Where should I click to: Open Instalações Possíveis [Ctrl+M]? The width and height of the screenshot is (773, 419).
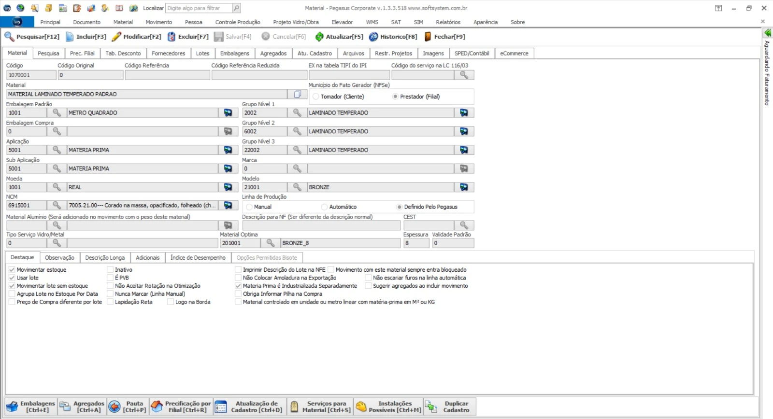click(x=388, y=406)
